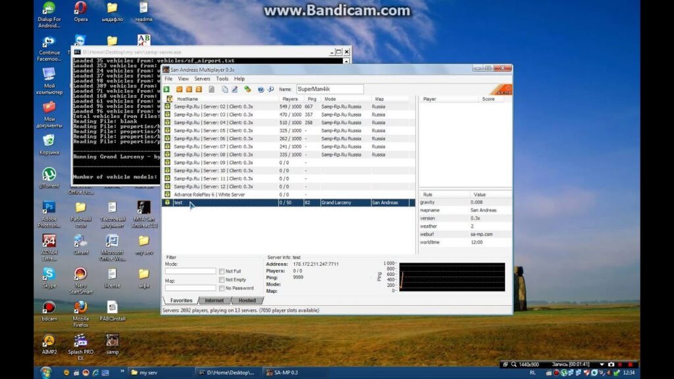The width and height of the screenshot is (674, 379).
Task: Select the 'test' server row
Action: 288,203
